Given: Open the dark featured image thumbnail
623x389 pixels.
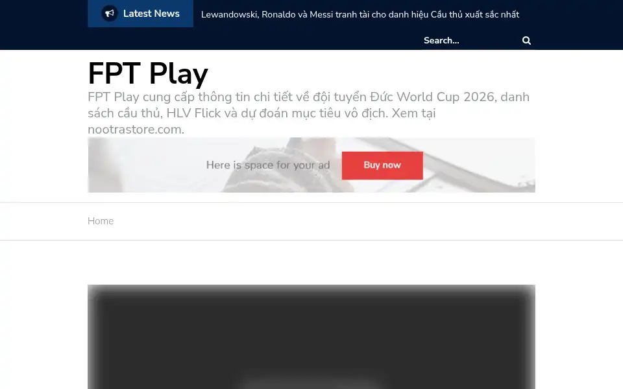Looking at the screenshot, I should [311, 336].
